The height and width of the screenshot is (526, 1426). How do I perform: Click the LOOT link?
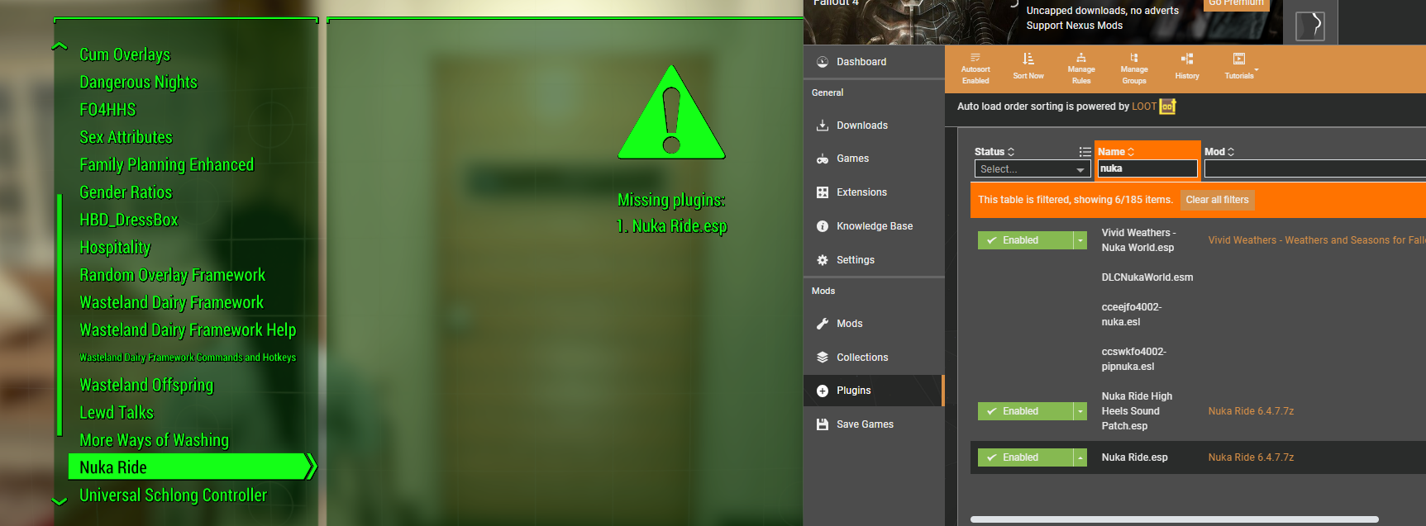[1144, 107]
